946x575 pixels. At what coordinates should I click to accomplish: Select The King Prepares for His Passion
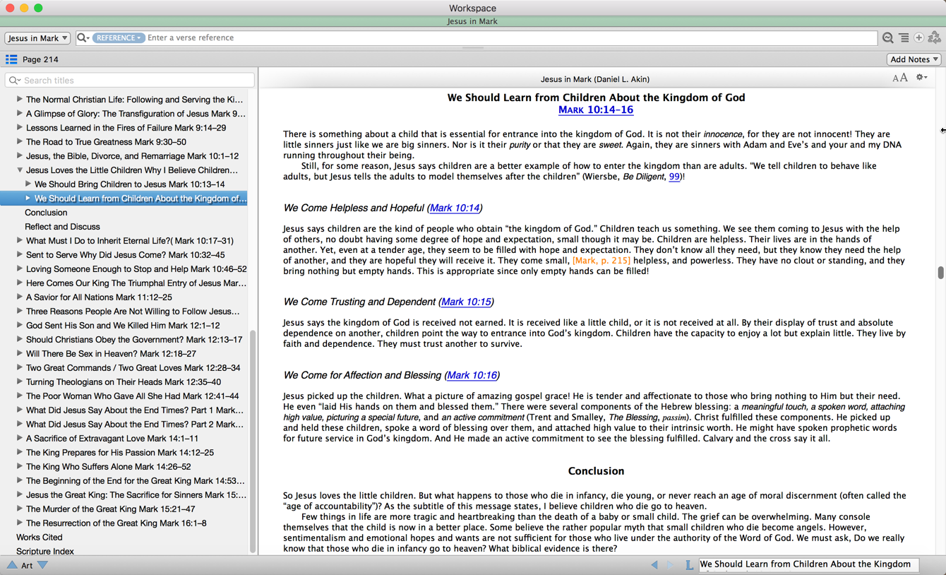tap(120, 453)
